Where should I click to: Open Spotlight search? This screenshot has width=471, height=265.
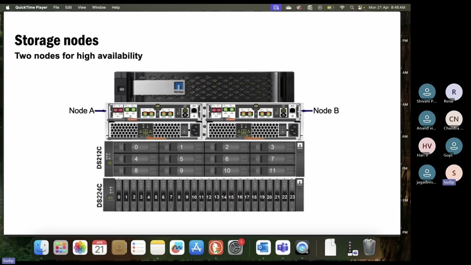pyautogui.click(x=352, y=7)
